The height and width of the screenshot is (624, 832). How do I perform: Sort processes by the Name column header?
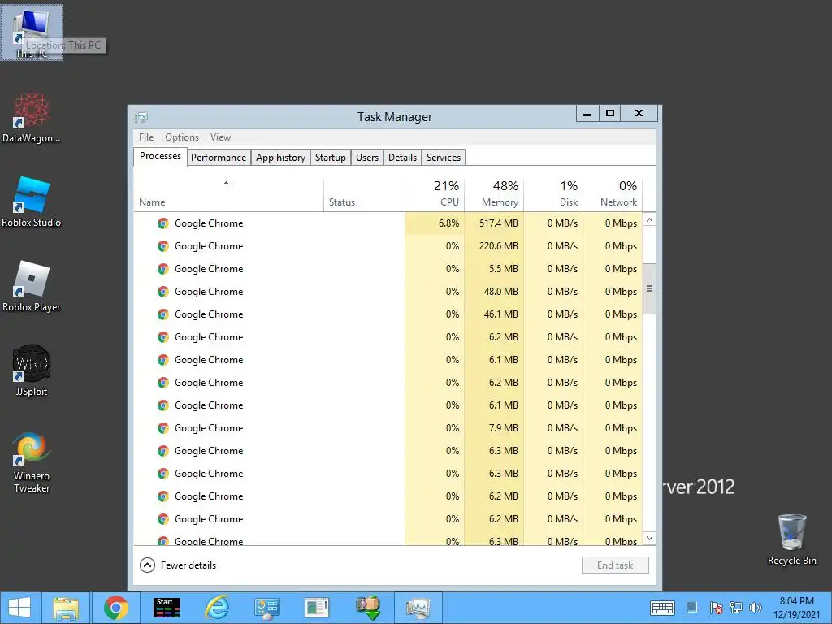pyautogui.click(x=228, y=195)
